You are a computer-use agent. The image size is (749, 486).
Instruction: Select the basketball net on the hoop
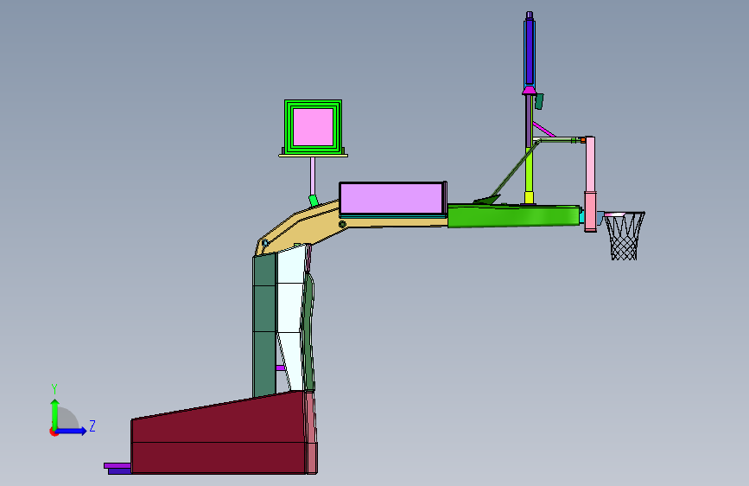[625, 238]
